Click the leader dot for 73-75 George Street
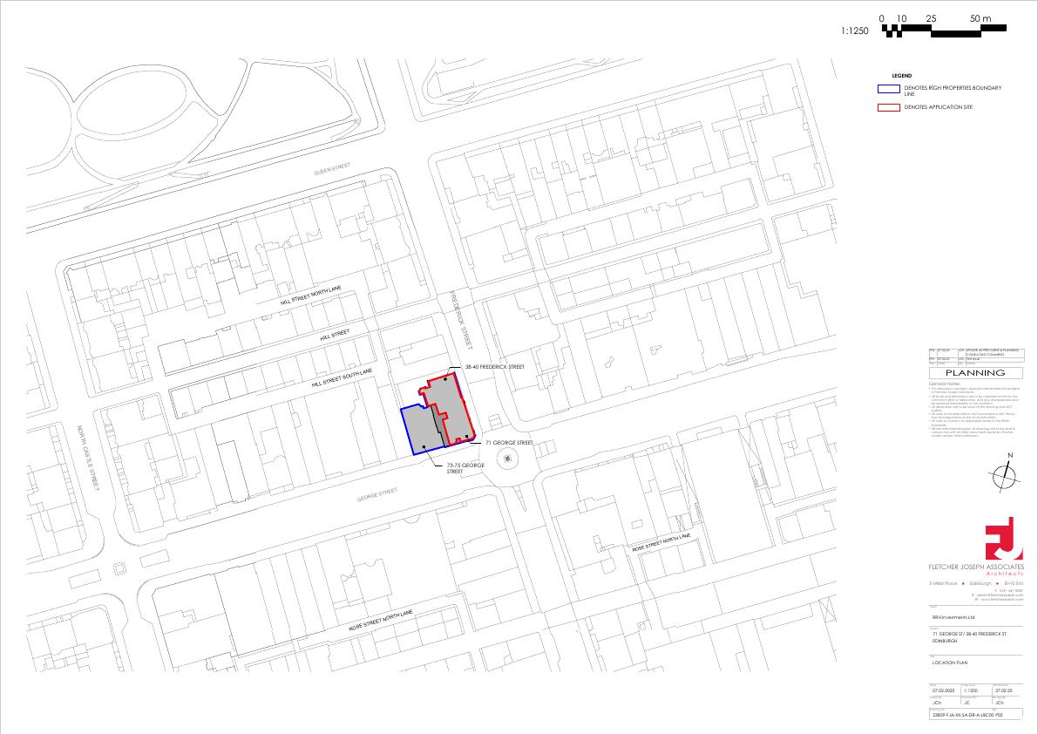Screen dimensions: 1038x734 tap(424, 447)
